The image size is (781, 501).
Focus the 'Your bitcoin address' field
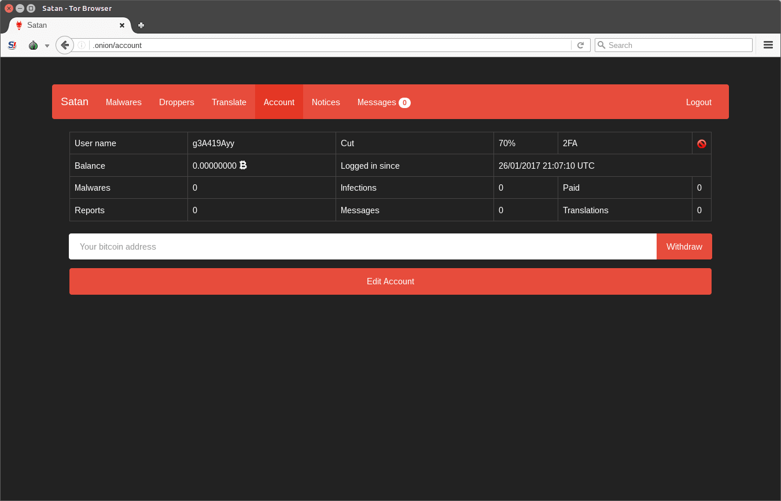(363, 247)
